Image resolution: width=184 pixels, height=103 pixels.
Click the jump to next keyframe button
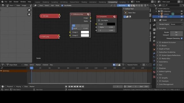tap(80, 86)
